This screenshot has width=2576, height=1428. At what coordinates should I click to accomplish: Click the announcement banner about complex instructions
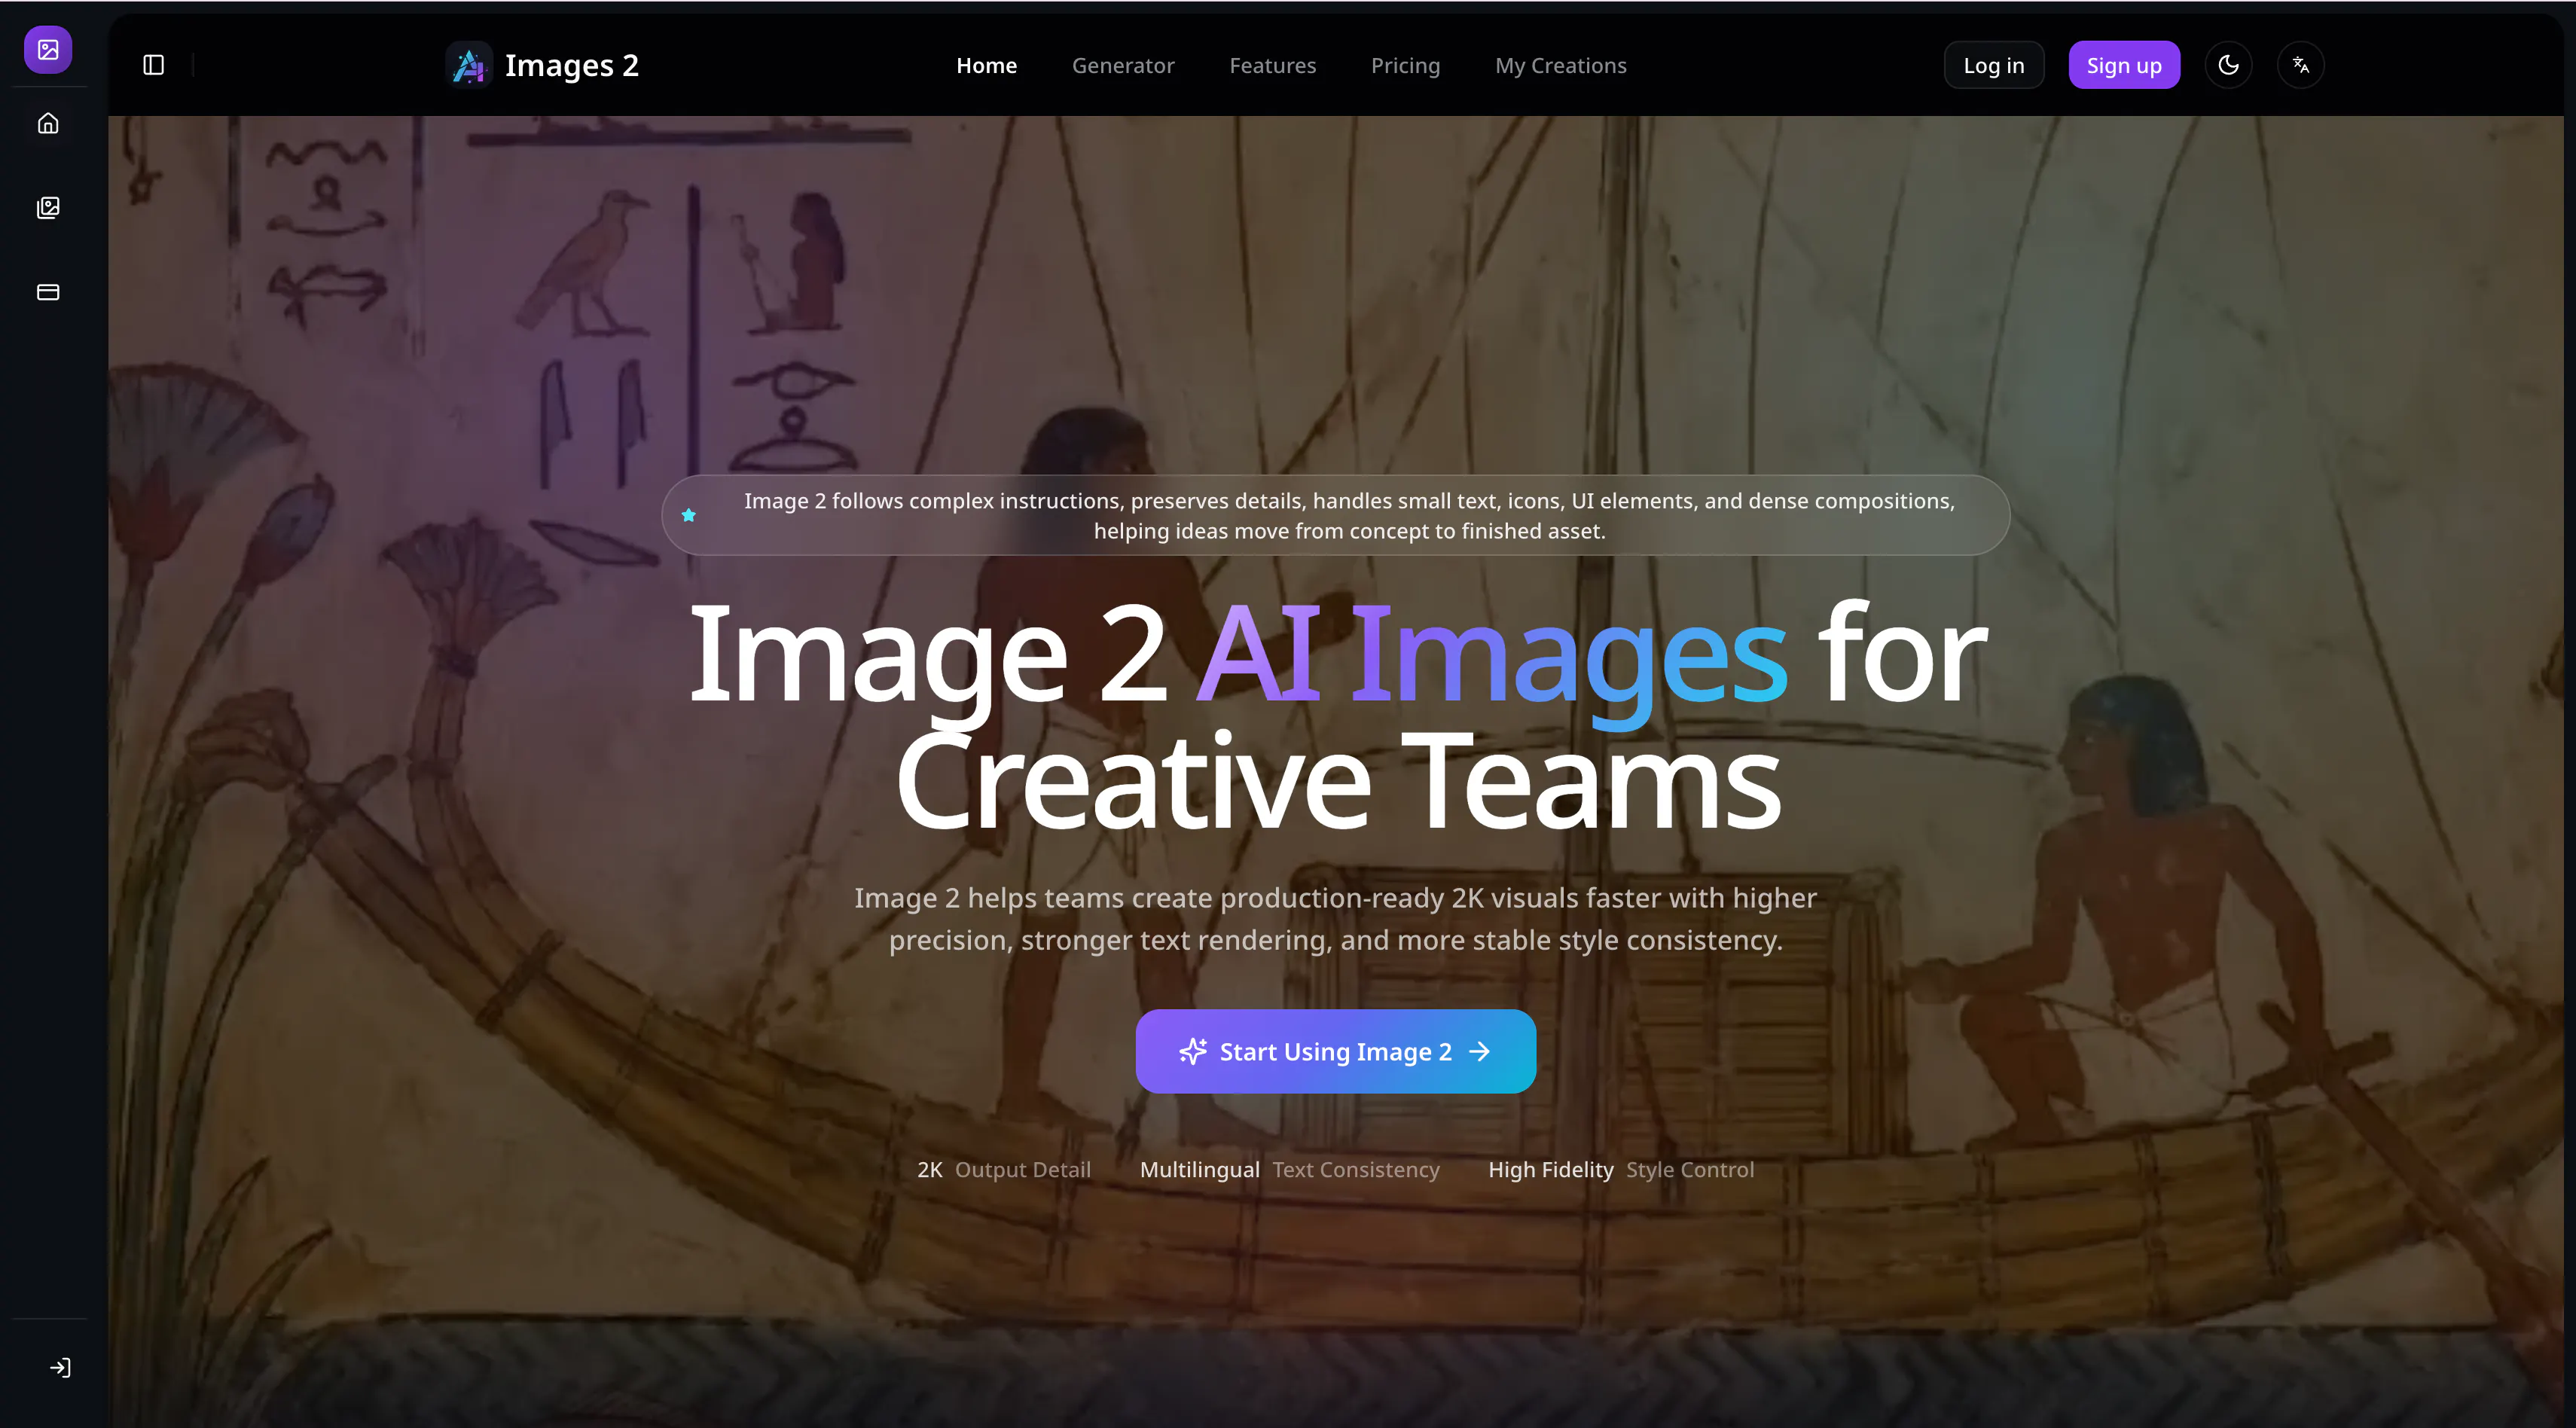(1335, 515)
